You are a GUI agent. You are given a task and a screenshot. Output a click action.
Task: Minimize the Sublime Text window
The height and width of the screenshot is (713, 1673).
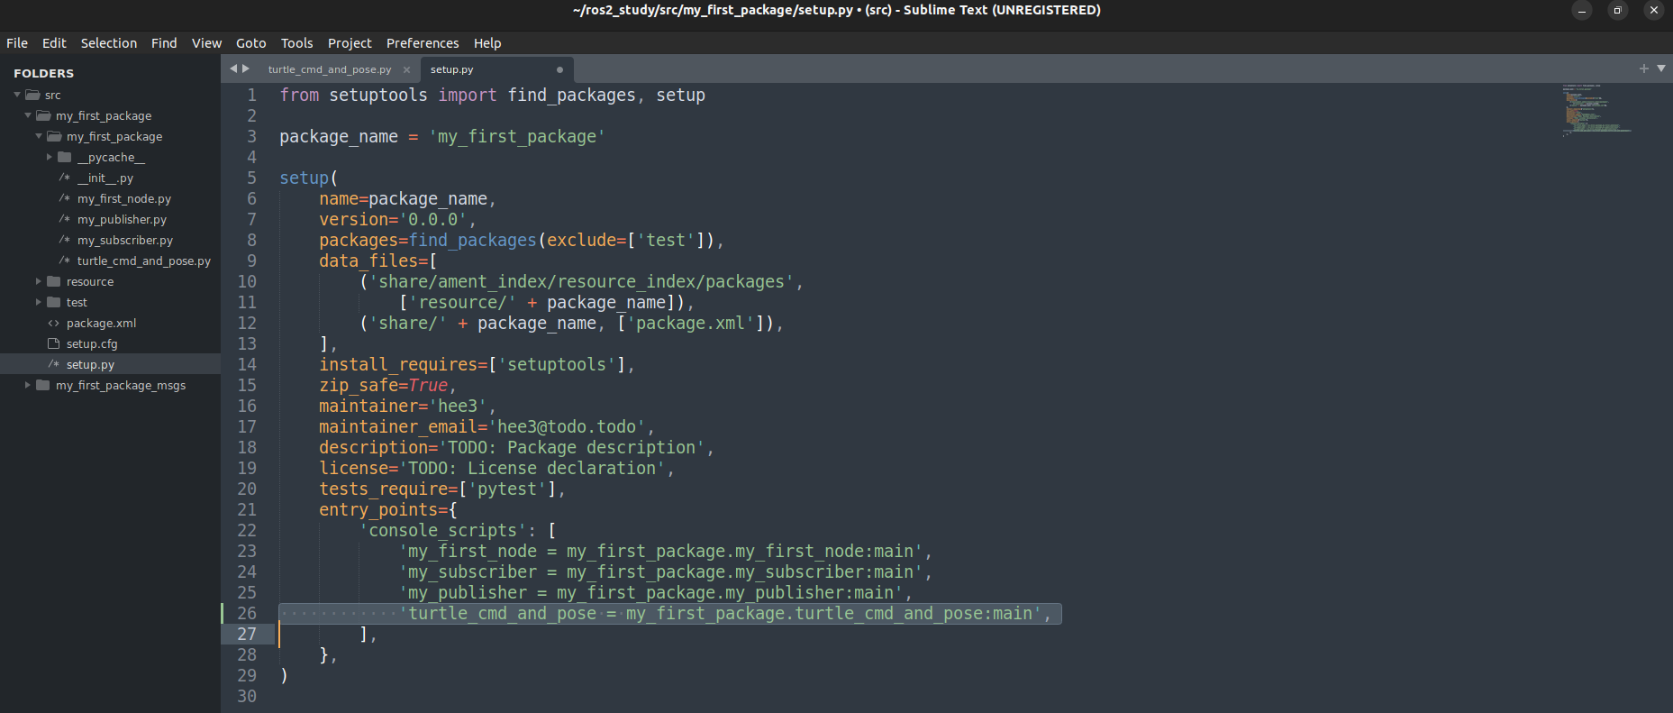pos(1582,11)
